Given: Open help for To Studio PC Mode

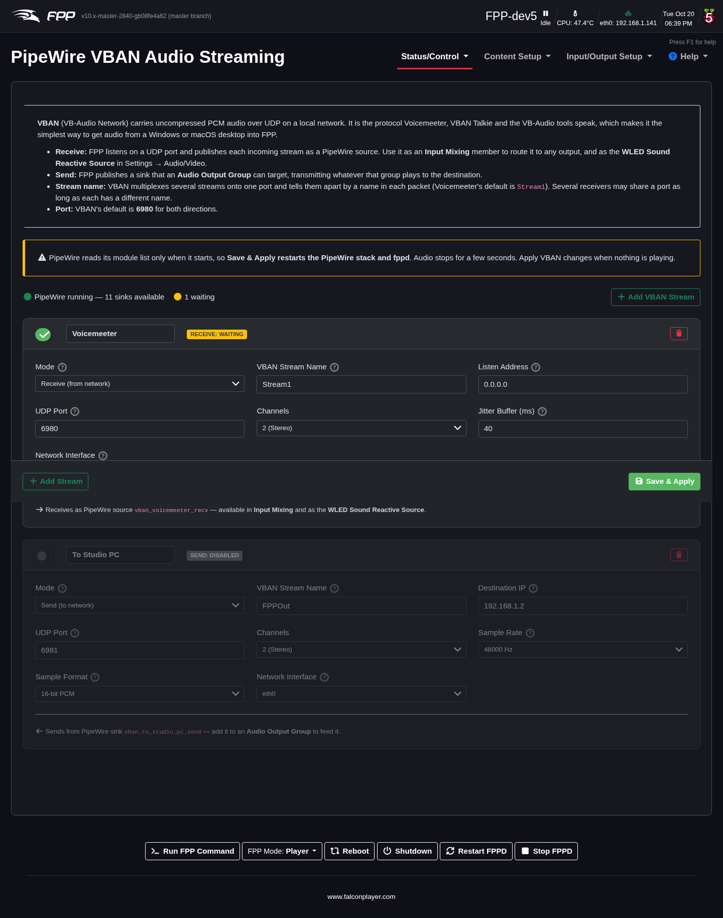Looking at the screenshot, I should point(62,588).
